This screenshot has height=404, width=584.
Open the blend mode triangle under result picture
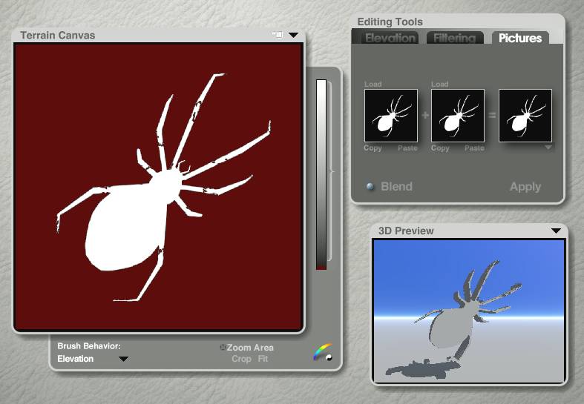click(548, 148)
